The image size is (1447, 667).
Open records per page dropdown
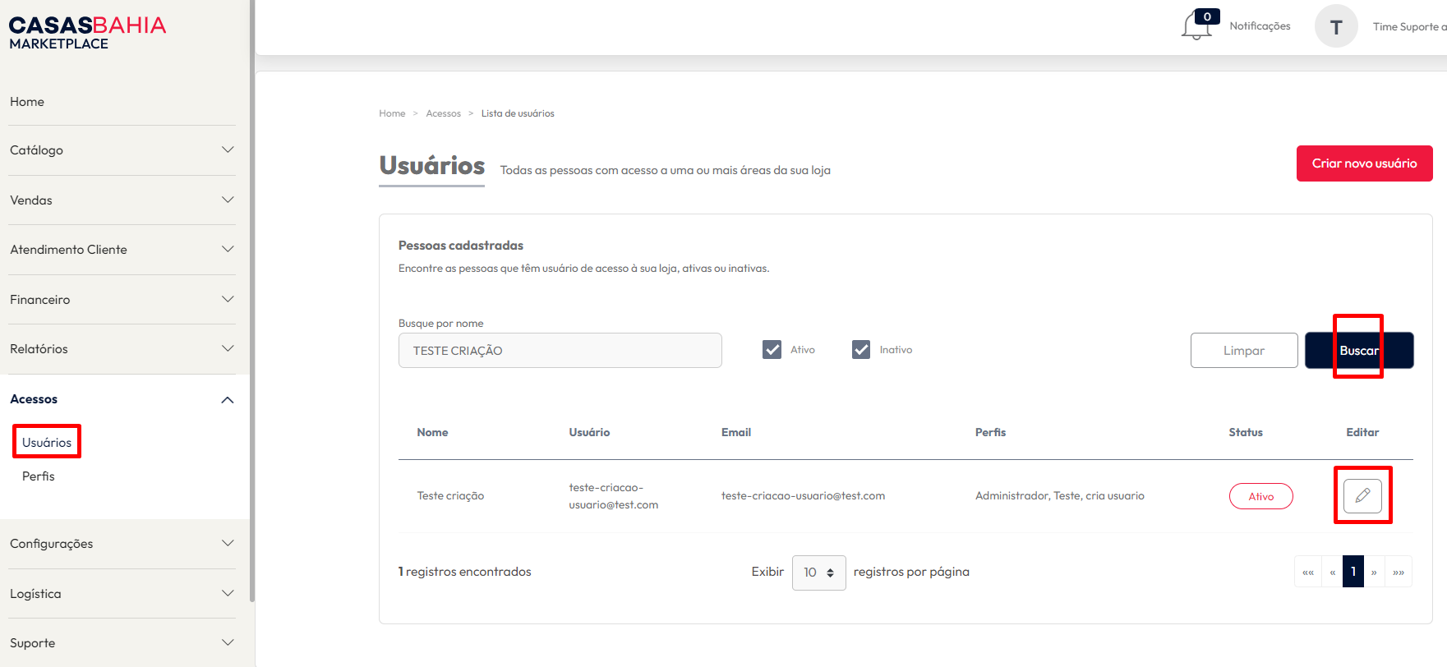[818, 573]
